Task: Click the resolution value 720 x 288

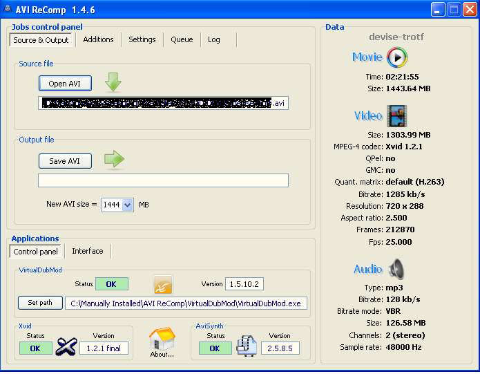Action: 405,206
